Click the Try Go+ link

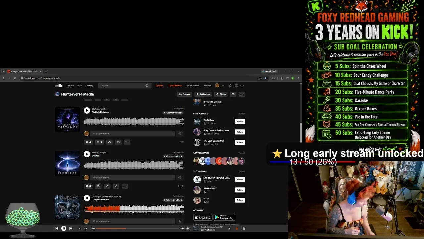159,86
